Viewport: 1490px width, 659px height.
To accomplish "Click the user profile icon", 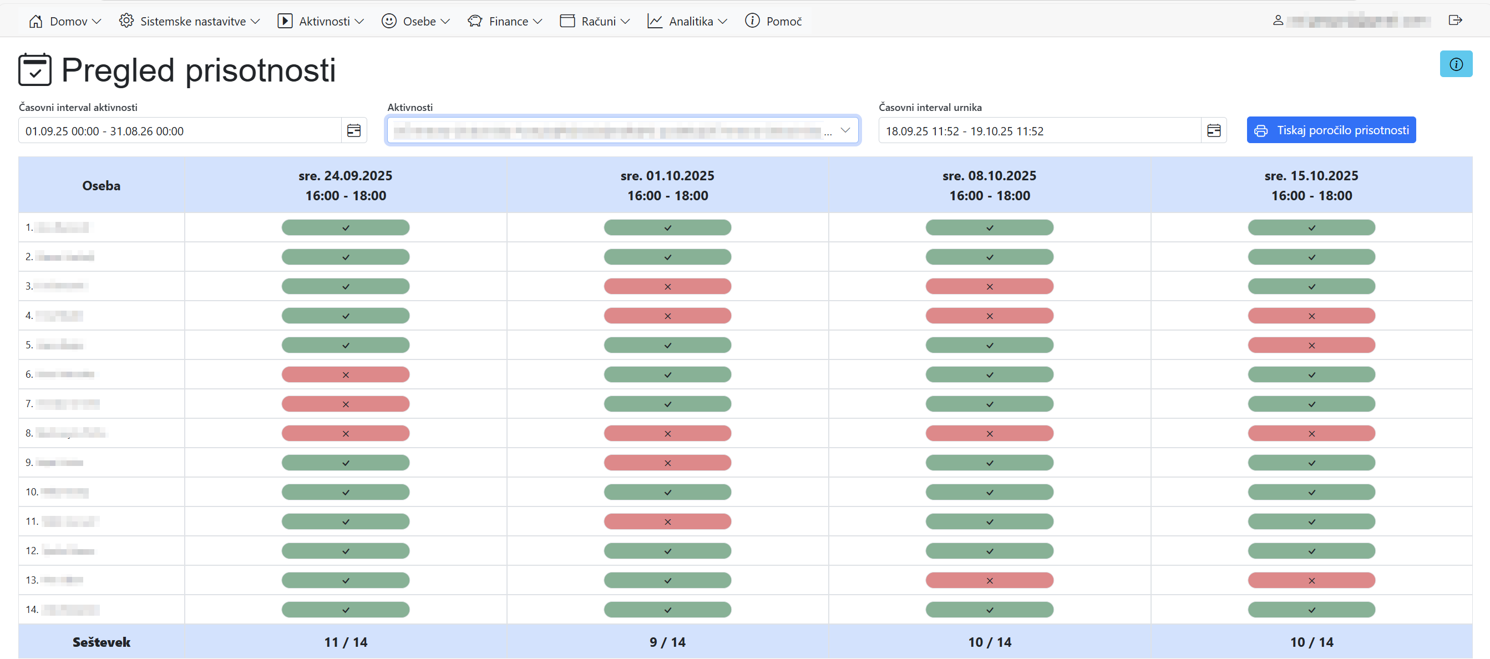I will tap(1278, 21).
